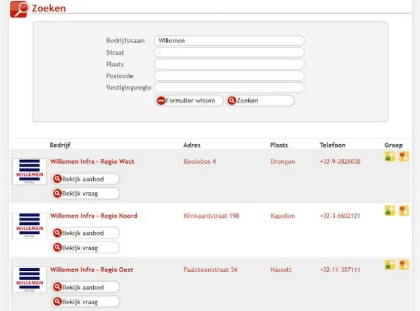This screenshot has height=311, width=420.
Task: Click red thumbs-down icon for Regio Oost
Action: click(404, 265)
